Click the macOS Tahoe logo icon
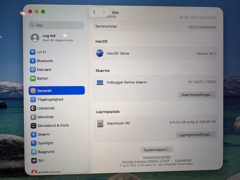The image size is (240, 180). (x=100, y=53)
